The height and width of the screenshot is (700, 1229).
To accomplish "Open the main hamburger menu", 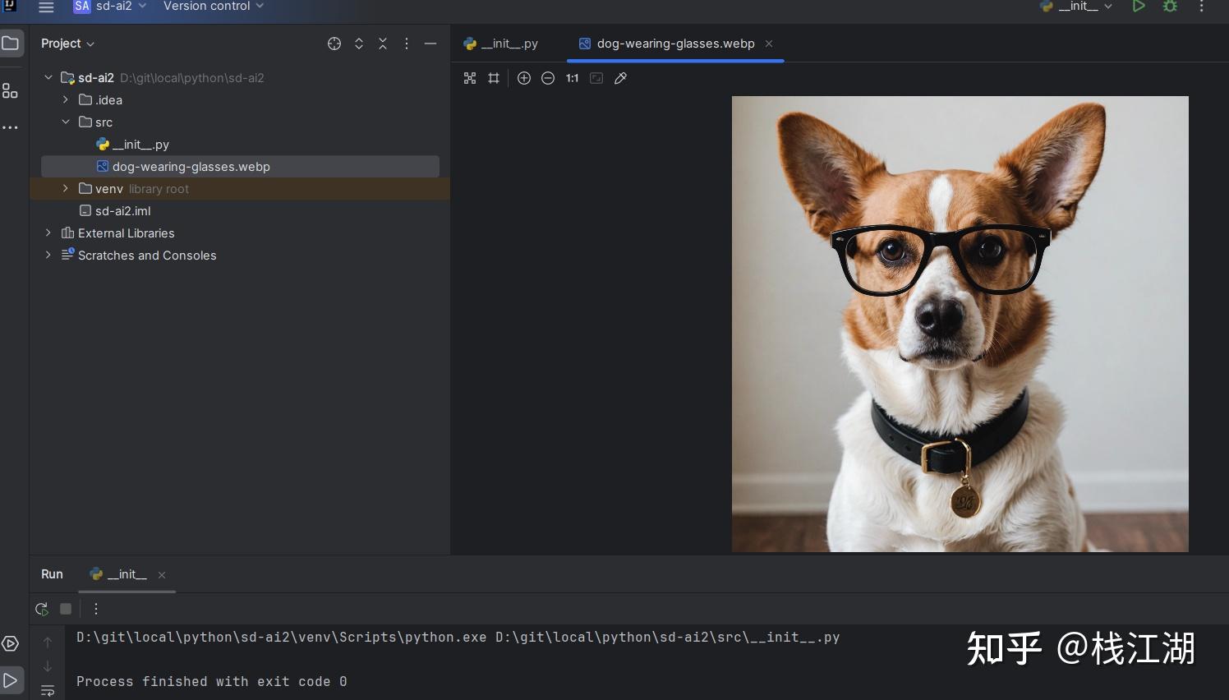I will point(46,7).
